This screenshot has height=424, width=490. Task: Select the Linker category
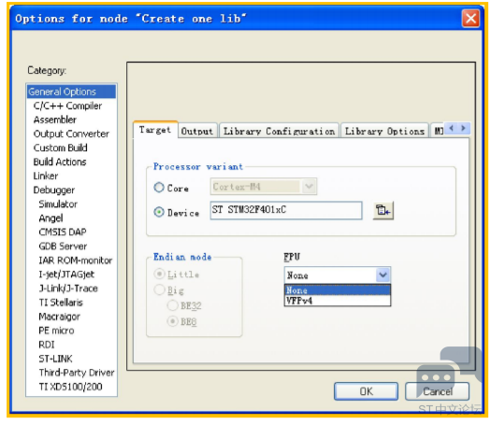[x=46, y=176]
